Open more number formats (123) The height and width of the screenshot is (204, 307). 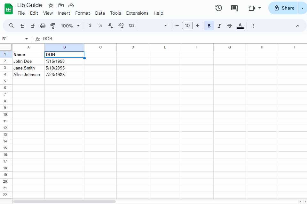131,25
